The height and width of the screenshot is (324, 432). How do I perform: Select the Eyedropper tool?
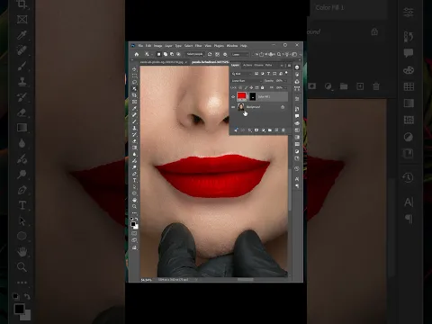click(134, 108)
